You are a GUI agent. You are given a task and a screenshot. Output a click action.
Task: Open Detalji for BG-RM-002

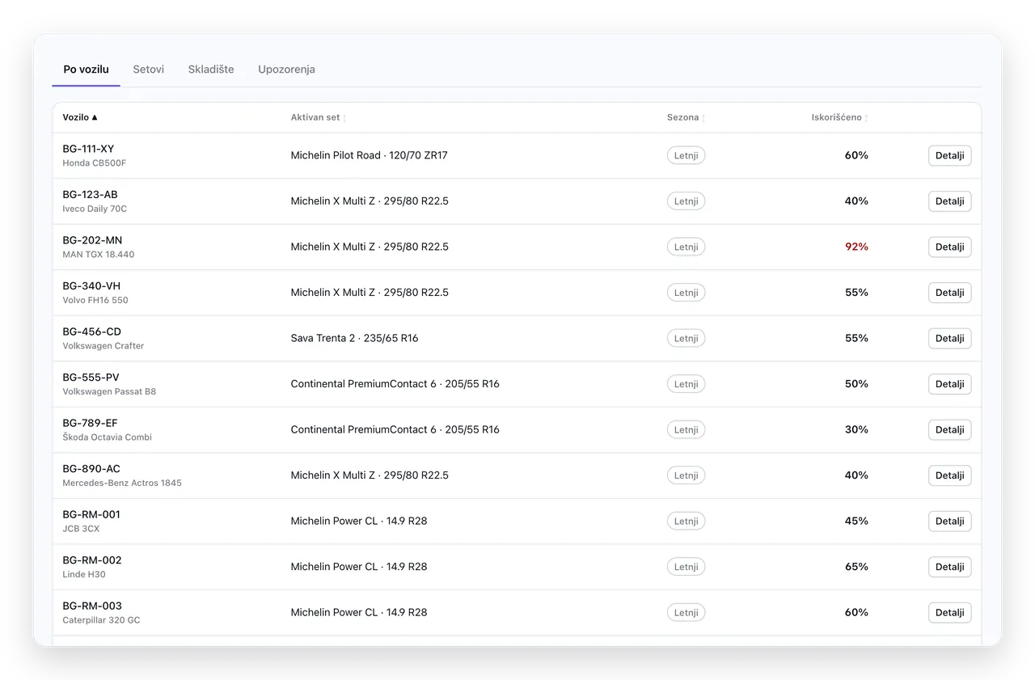point(950,567)
